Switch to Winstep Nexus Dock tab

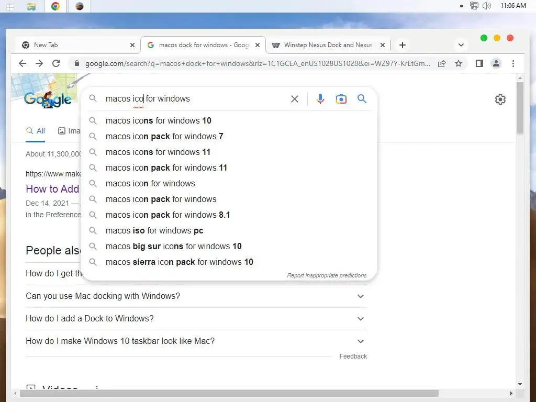328,45
